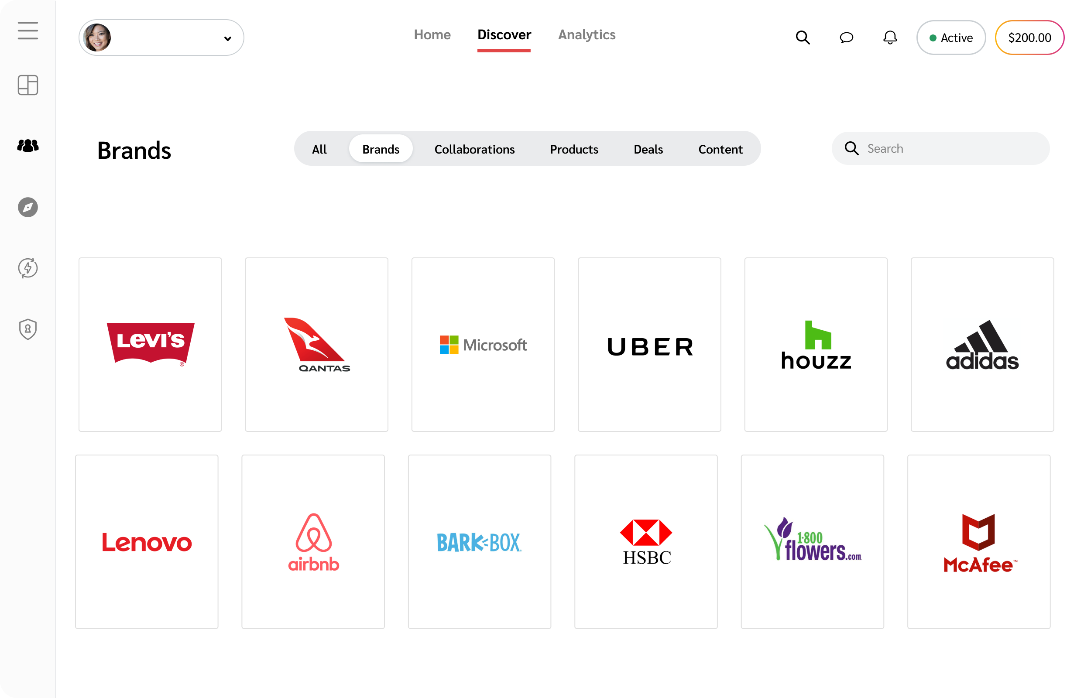Select the All filter tab
Screen dimensions: 1091x698
click(x=319, y=149)
